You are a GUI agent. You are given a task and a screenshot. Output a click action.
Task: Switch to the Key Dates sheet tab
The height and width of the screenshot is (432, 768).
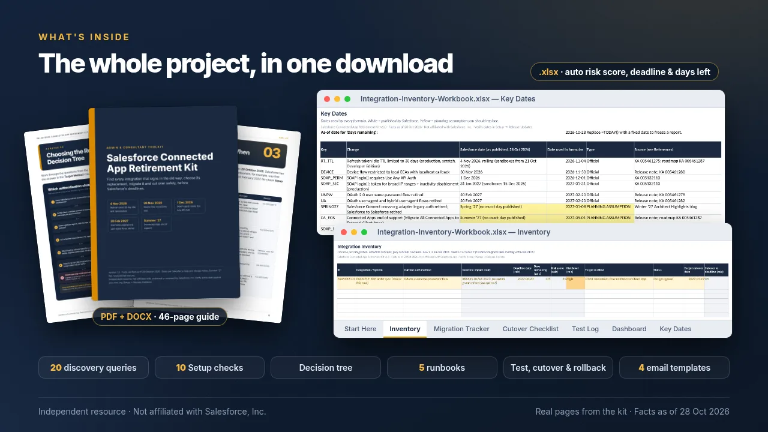(x=676, y=329)
